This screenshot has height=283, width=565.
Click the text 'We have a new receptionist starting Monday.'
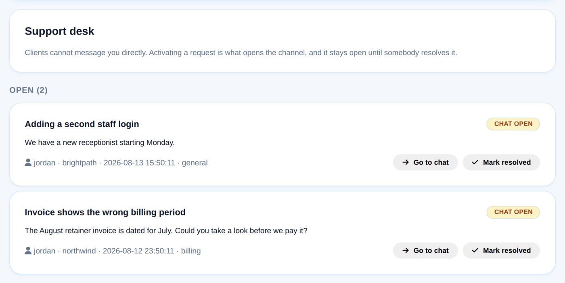point(100,143)
